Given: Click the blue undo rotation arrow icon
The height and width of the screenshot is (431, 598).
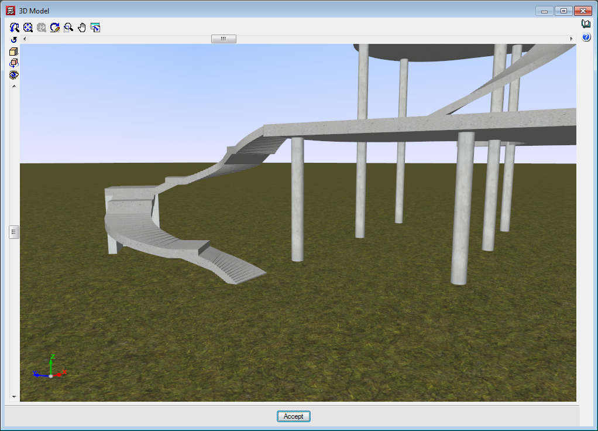Looking at the screenshot, I should point(14,40).
